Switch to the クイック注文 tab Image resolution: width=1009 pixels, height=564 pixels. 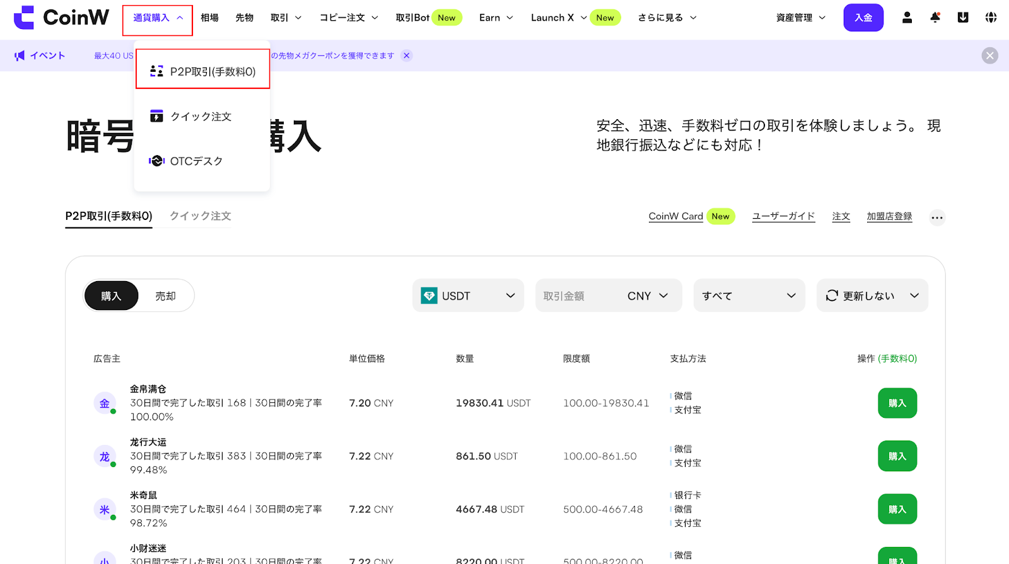201,216
